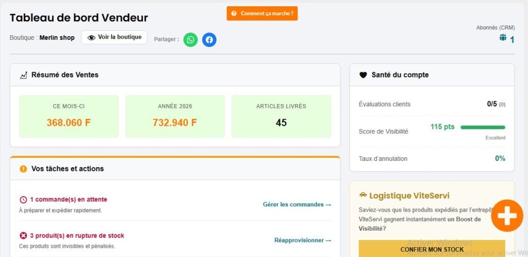Click the Excellent rating label

pos(496,138)
